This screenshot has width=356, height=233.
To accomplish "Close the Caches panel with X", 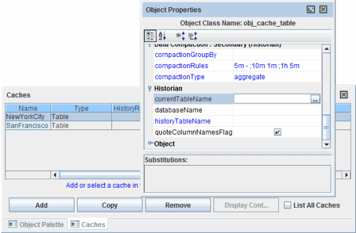I will click(344, 94).
